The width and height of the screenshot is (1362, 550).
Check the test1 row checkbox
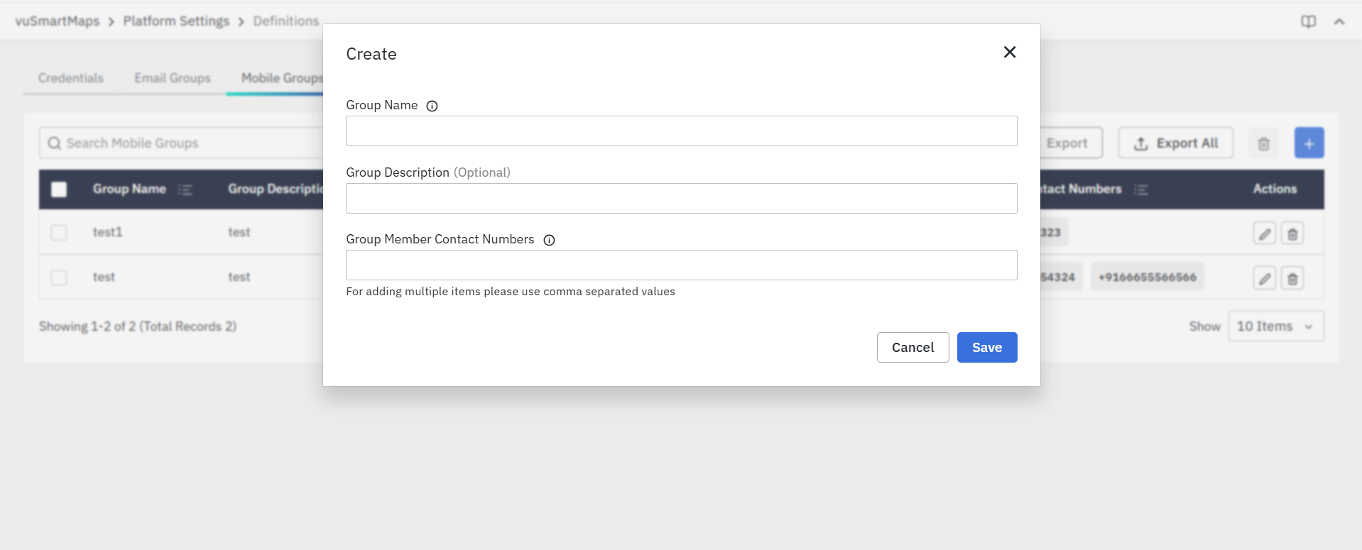click(59, 233)
